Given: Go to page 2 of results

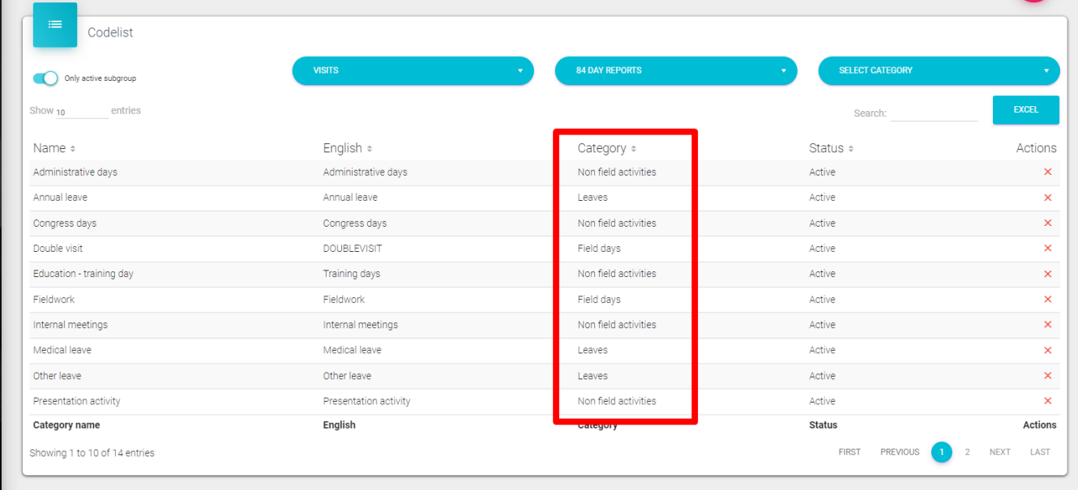Looking at the screenshot, I should tap(967, 452).
